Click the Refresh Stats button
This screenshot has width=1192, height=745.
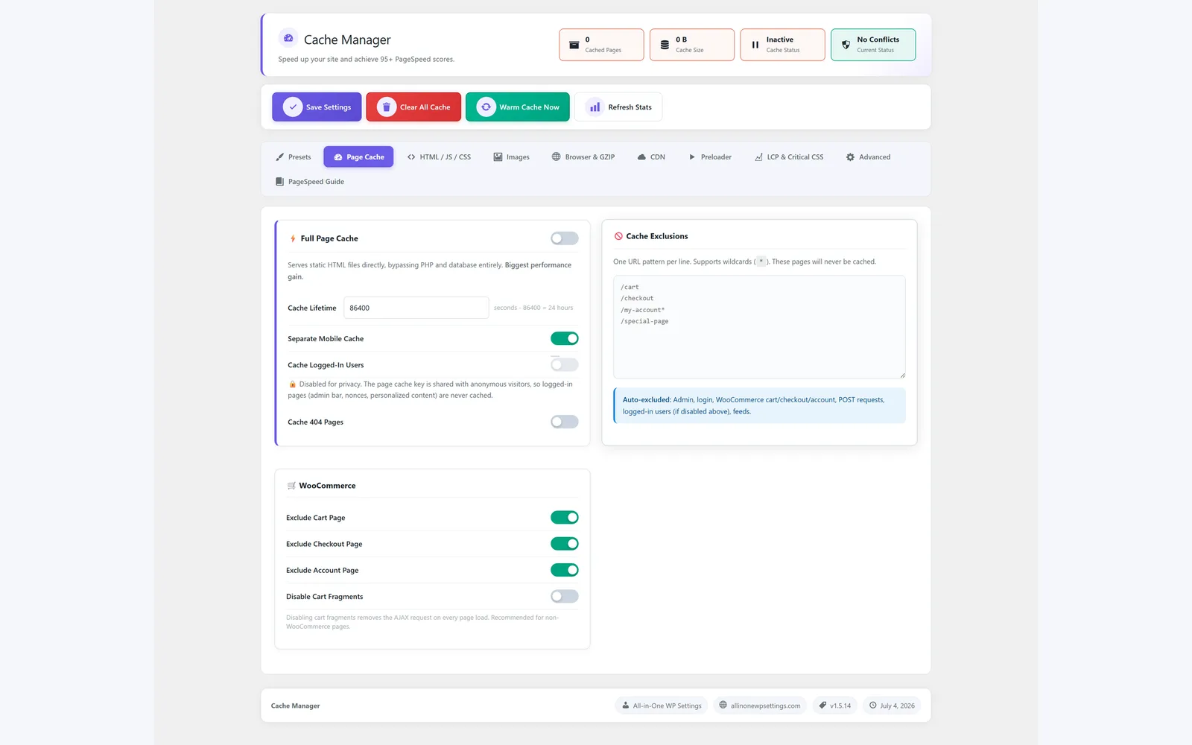618,107
